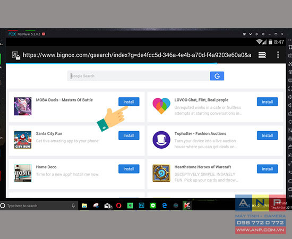Click the 'Home Deco' title text
This screenshot has width=292, height=239.
(x=46, y=167)
